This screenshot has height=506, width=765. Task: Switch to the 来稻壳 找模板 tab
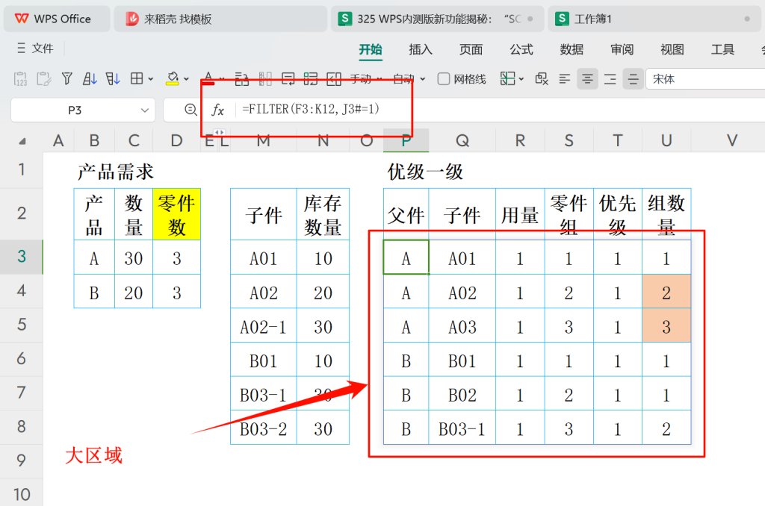click(x=220, y=19)
